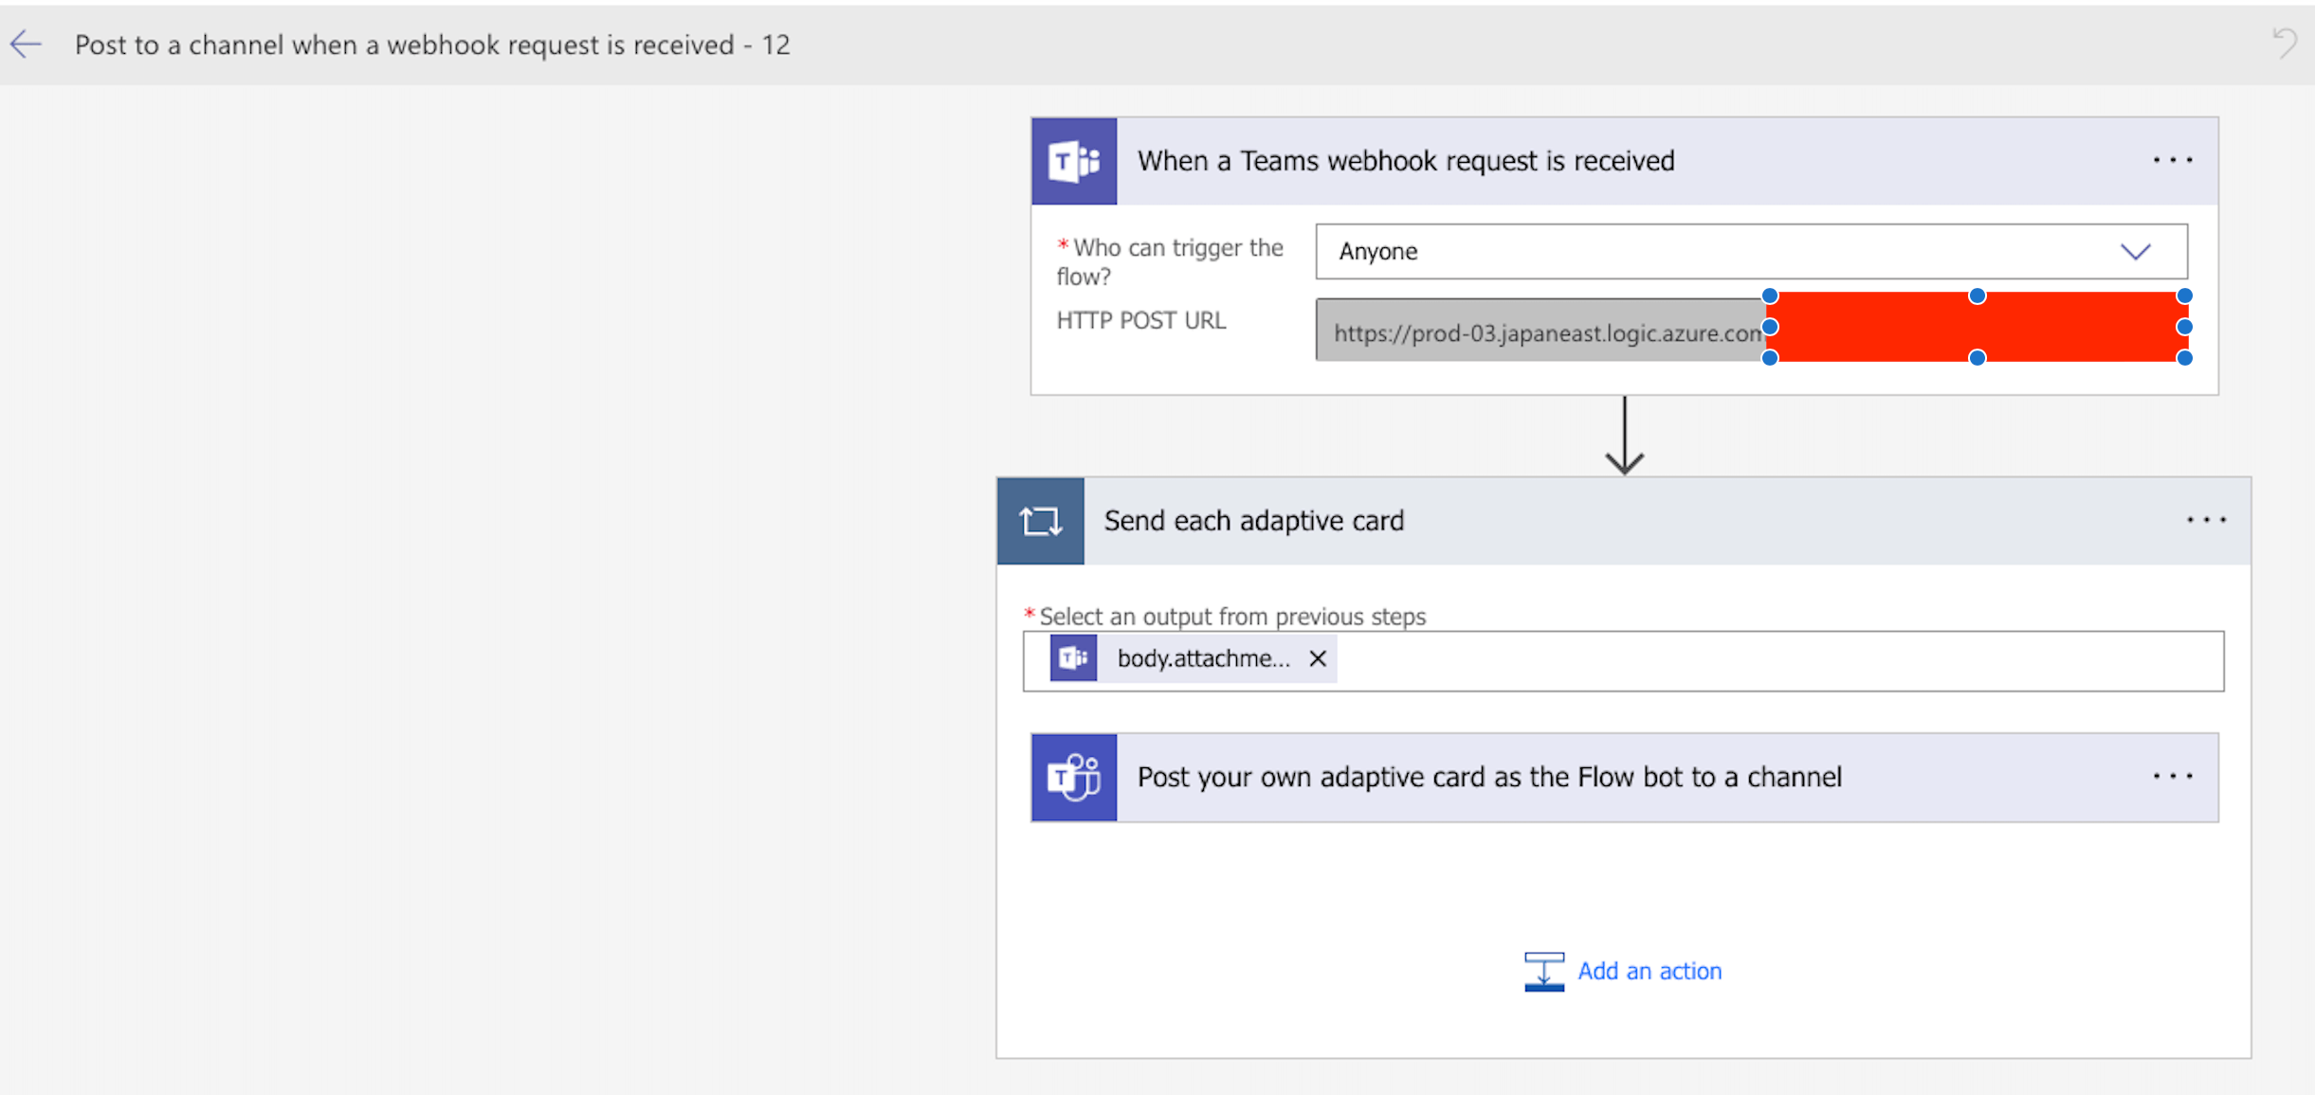
Task: Click Teams icon on webhook trigger card
Action: pos(1074,161)
